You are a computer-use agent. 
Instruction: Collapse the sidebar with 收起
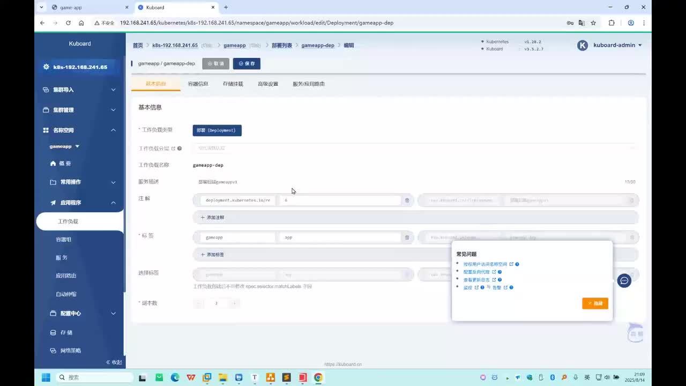114,362
